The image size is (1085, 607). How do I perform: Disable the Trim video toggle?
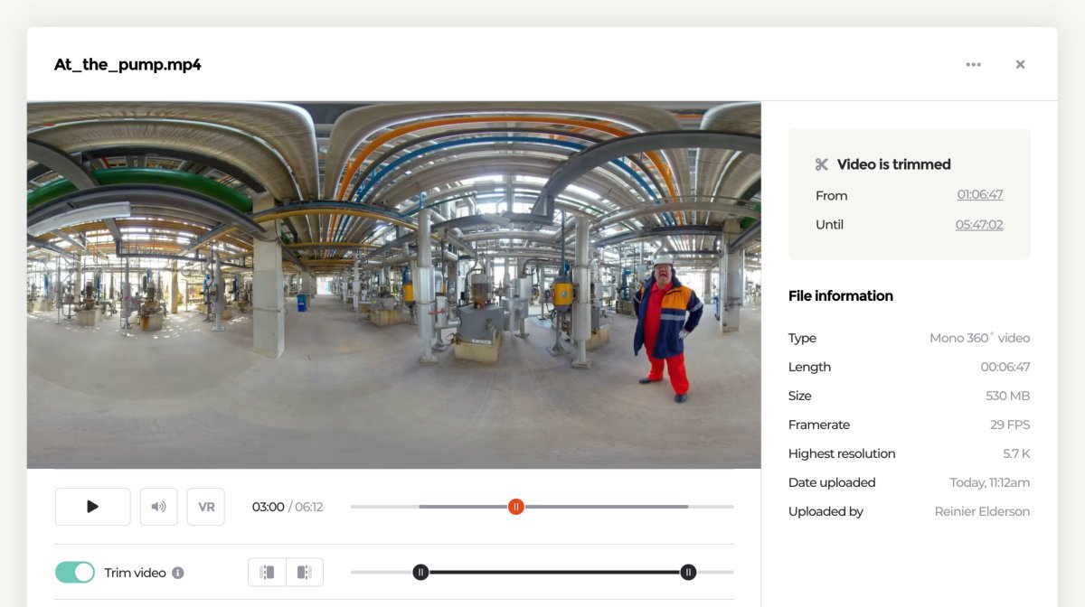point(76,572)
